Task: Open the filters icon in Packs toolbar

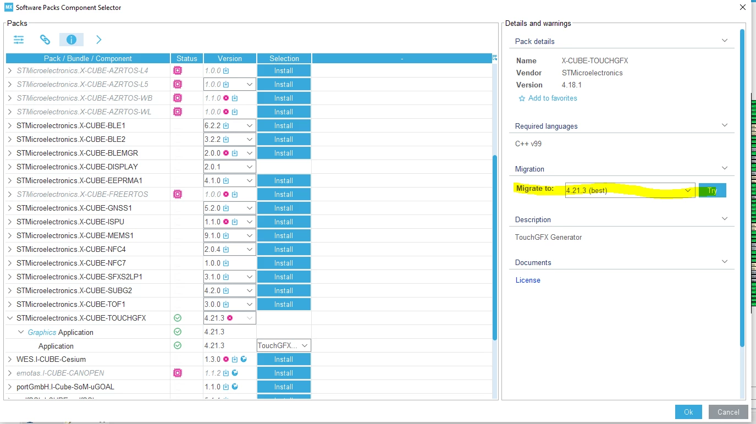Action: click(19, 40)
